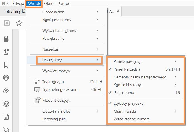194x132 pixels.
Task: Expand the Odczytaj na głos submenu arrow
Action: tap(97, 111)
